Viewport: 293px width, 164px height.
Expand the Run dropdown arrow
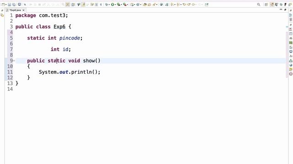(x=115, y=5)
